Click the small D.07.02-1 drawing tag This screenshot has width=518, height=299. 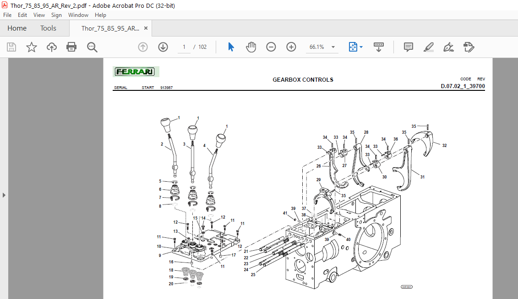tap(407, 287)
